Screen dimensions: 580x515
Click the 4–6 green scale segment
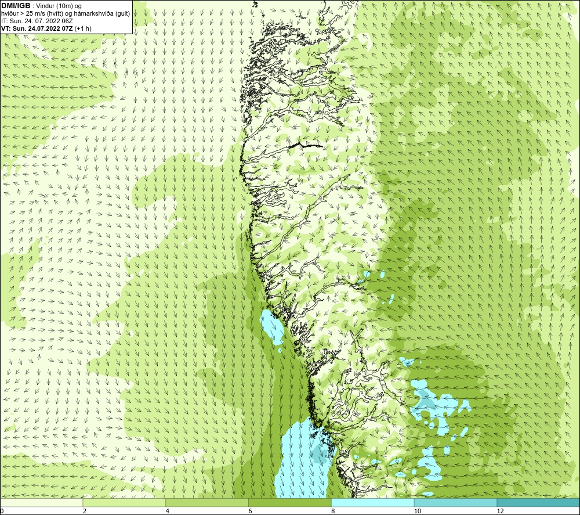point(207,502)
